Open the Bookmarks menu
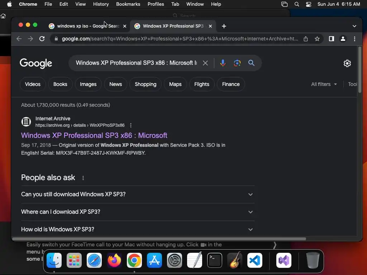Image resolution: width=367 pixels, height=275 pixels. [128, 4]
